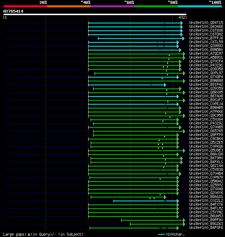Select the UniRef100_B9N5B0 row label
Viewport: 225px width, 237px height.
(x=206, y=50)
